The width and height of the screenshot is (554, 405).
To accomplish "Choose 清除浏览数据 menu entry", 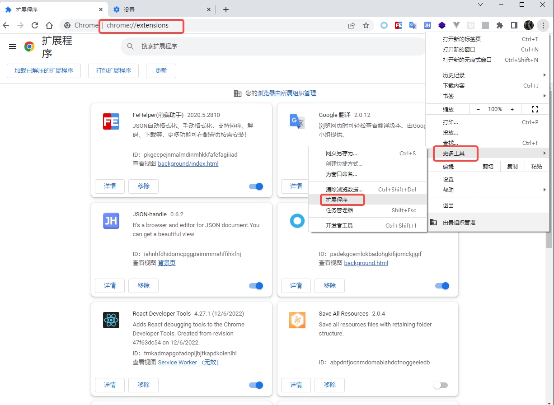I will [x=368, y=190].
